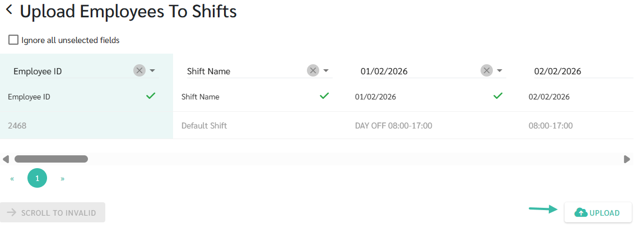Go to page 1 in pagination
The height and width of the screenshot is (238, 634).
[37, 178]
